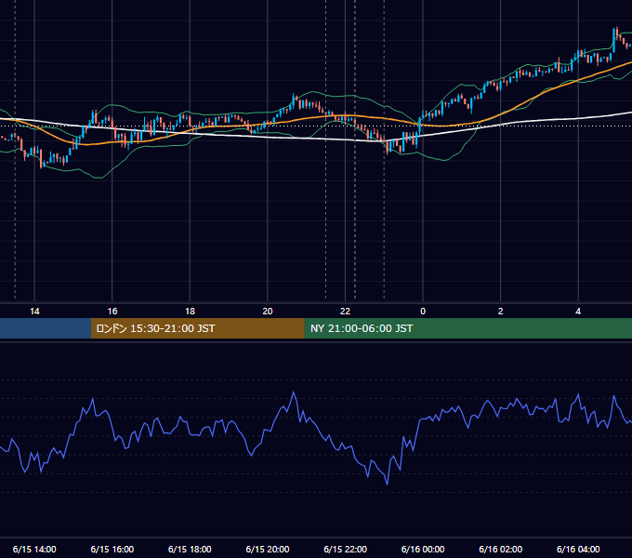Click the hour label 0 on price chart axis

[x=423, y=312]
